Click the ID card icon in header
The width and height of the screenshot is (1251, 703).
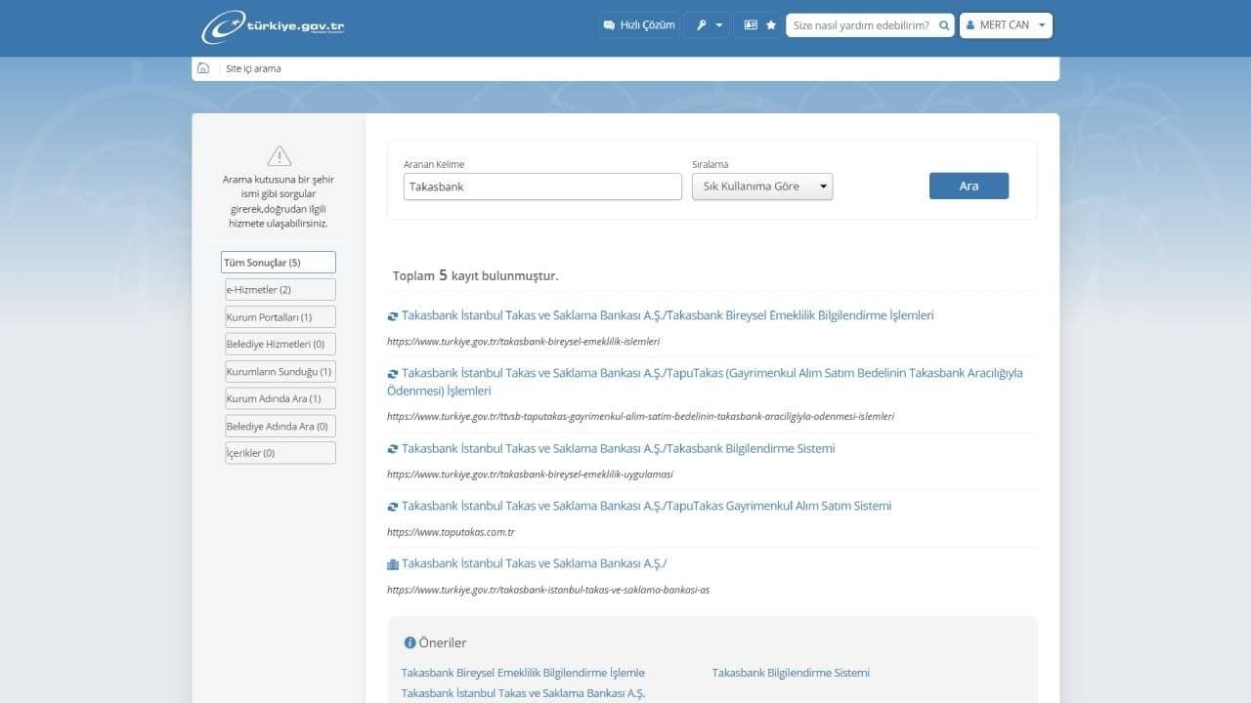(x=751, y=25)
